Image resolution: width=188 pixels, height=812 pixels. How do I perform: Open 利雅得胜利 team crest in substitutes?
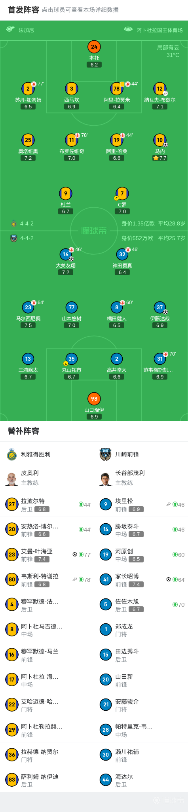pyautogui.click(x=12, y=454)
